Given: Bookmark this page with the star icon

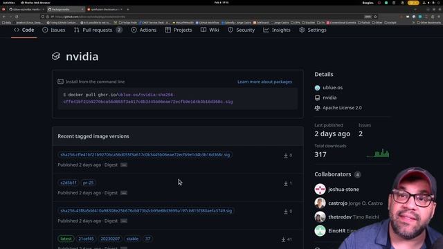Looking at the screenshot, I should pos(375,17).
